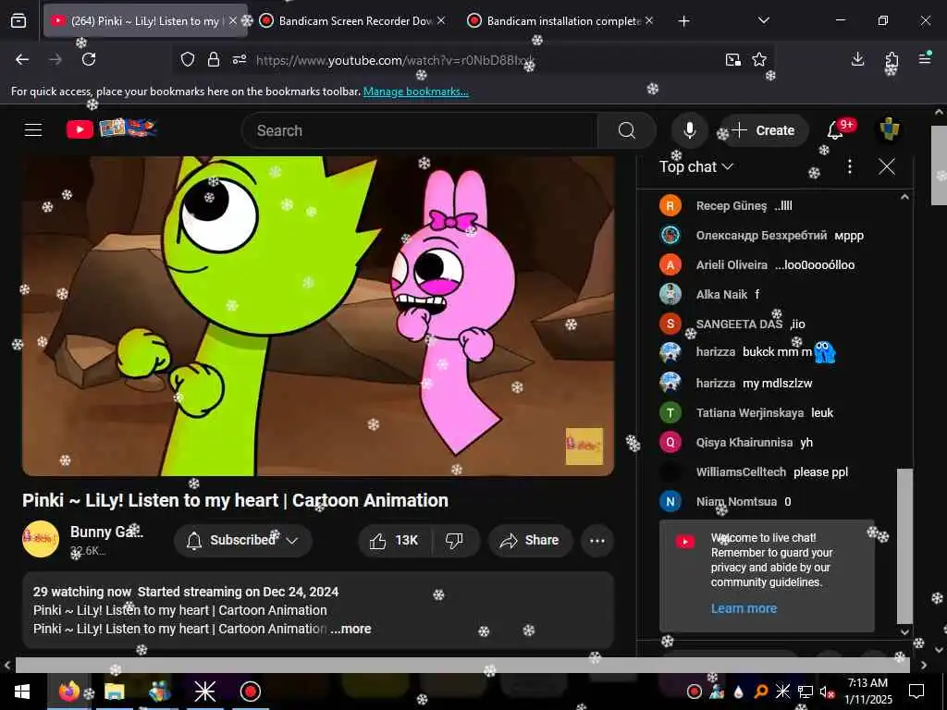
Task: Open Bandicam recorder taskbar icon
Action: 250,692
